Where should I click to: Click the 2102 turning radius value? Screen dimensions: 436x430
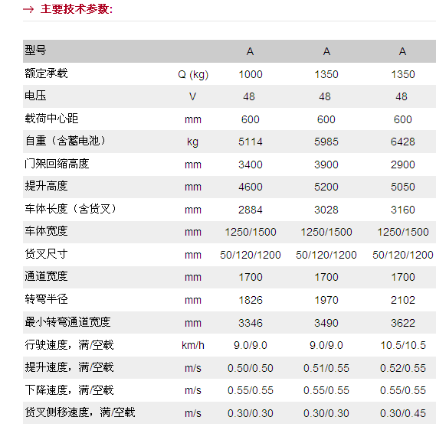(x=402, y=300)
